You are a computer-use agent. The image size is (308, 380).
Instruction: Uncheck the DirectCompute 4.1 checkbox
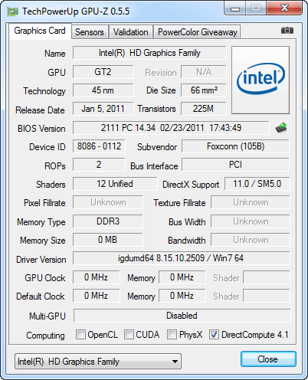tap(214, 334)
